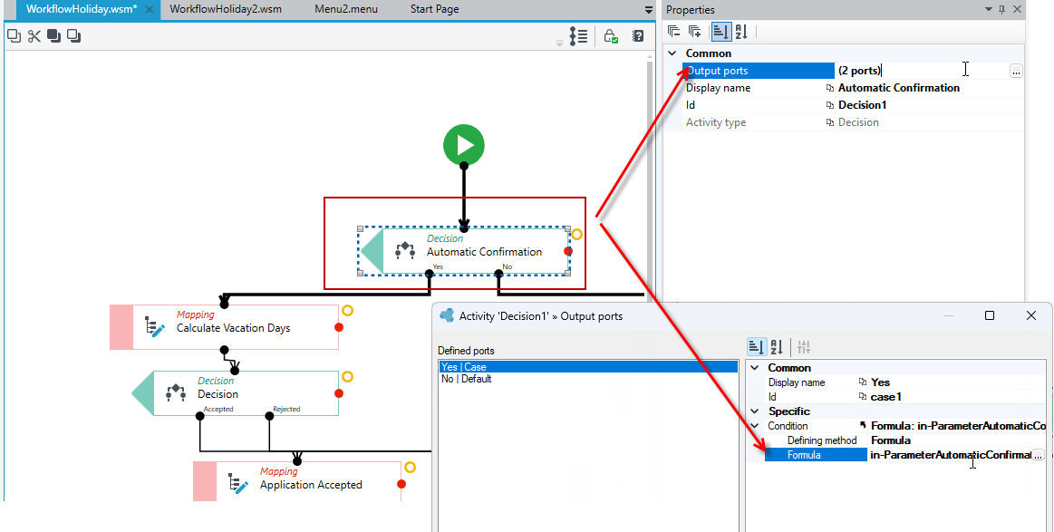
Task: Open the document tabs overflow dropdown
Action: (649, 9)
